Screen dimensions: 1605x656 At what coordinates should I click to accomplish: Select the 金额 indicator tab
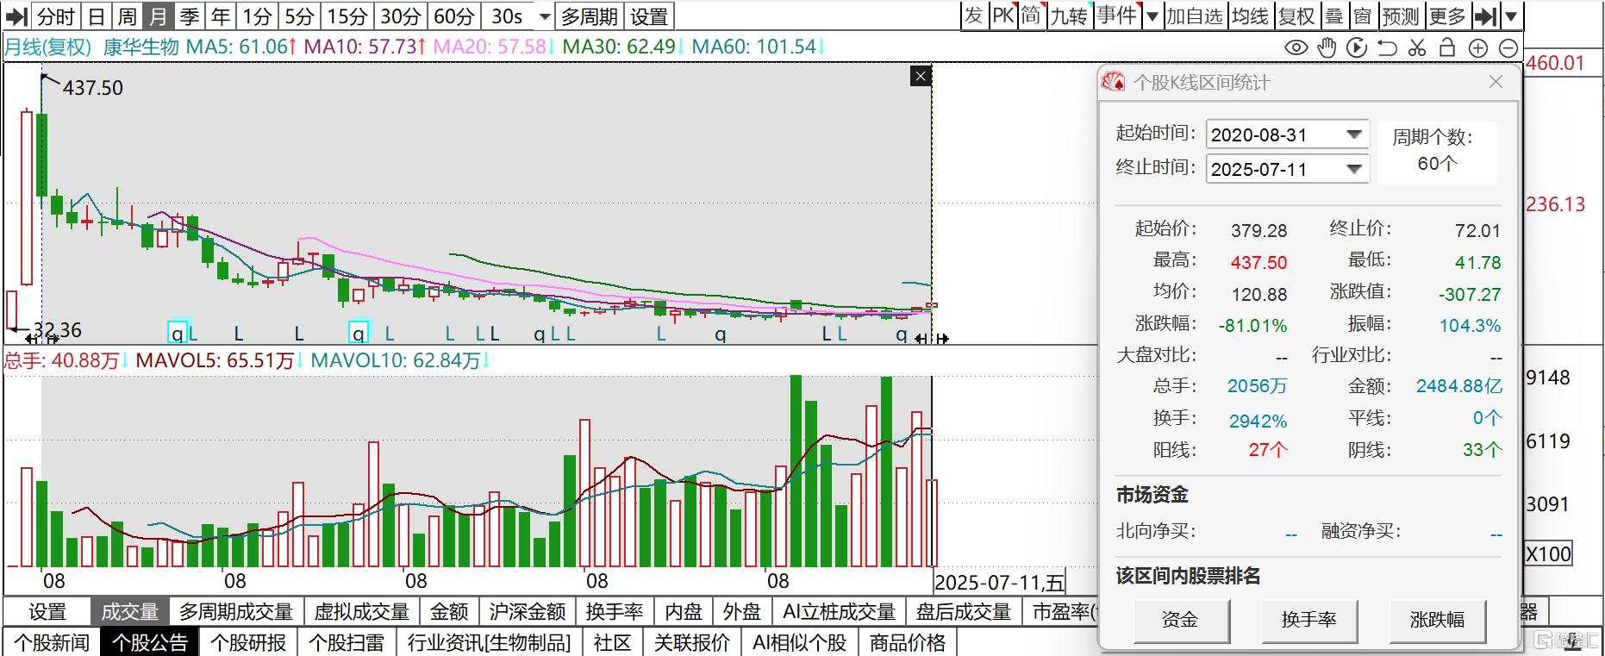449,612
